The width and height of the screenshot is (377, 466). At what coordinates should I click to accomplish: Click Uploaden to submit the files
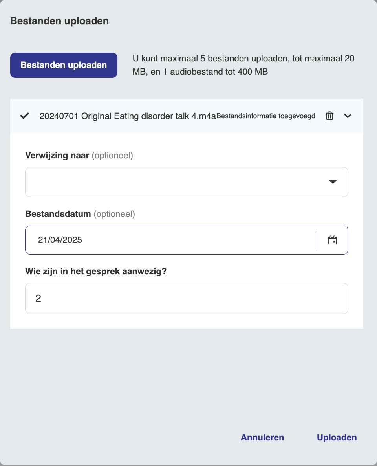point(337,437)
